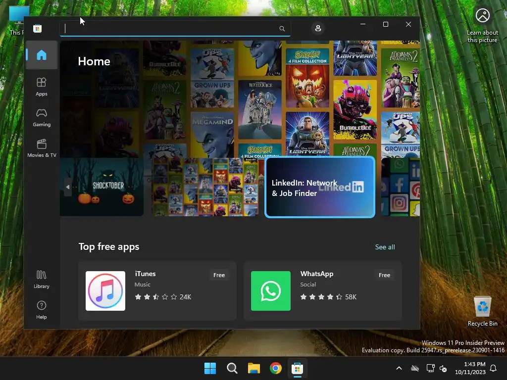Close the Microsoft Store window
The width and height of the screenshot is (507, 380).
pyautogui.click(x=408, y=24)
